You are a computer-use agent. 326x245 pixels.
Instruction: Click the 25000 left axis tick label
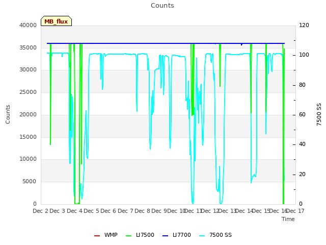click(x=28, y=92)
